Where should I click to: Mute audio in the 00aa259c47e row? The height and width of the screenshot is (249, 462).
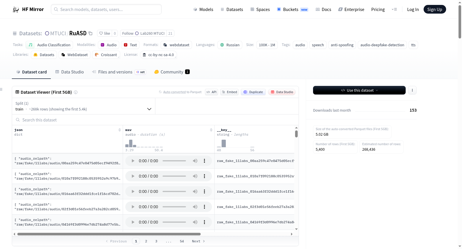point(195,161)
